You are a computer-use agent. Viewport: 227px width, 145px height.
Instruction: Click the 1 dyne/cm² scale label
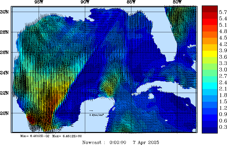point(97,115)
